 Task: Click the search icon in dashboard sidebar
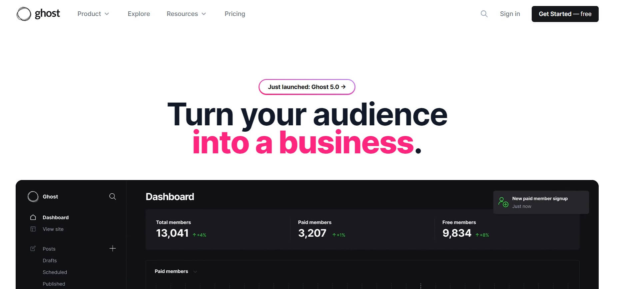pyautogui.click(x=113, y=197)
